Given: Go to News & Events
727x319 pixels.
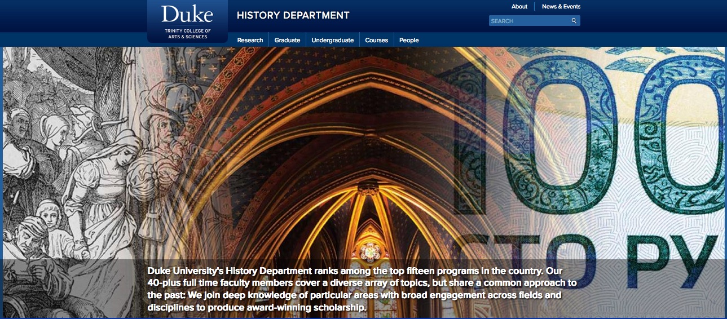Looking at the screenshot, I should click(561, 7).
